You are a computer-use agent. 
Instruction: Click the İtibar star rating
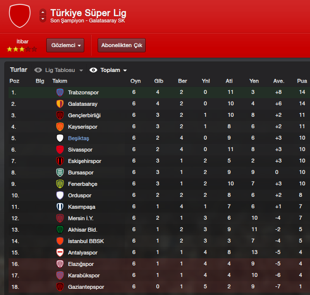click(22, 49)
